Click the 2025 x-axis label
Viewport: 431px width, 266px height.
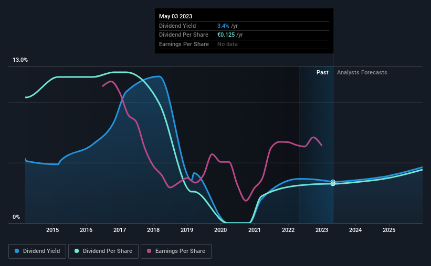pyautogui.click(x=389, y=230)
